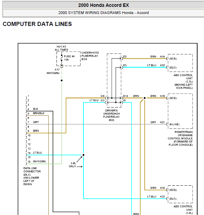Click the "2000 Honda Accord EX" title
The height and width of the screenshot is (215, 204).
[104, 5]
